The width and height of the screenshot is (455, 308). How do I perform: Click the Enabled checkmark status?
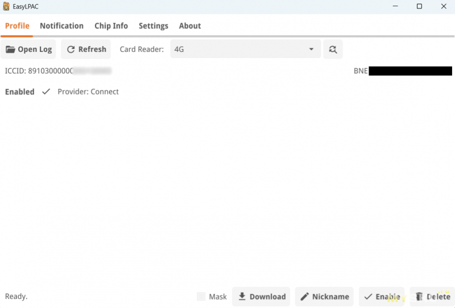(x=46, y=92)
